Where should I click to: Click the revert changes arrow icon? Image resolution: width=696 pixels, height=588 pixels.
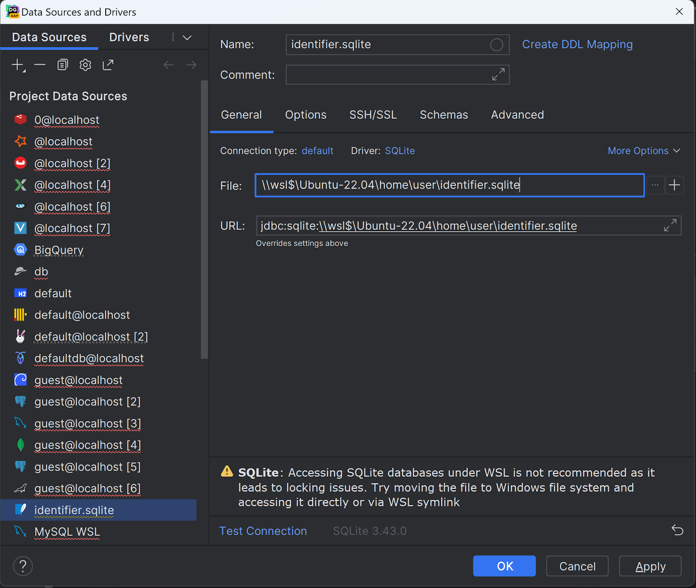coord(677,530)
